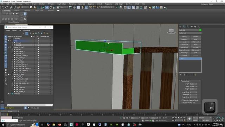Open the Display menu in Scene Explorer

[x=14, y=31]
